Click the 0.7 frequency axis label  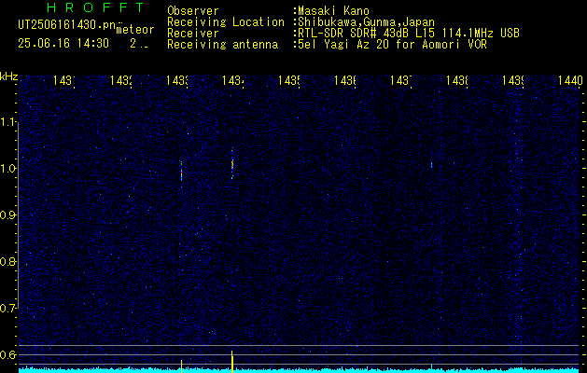tap(8, 309)
